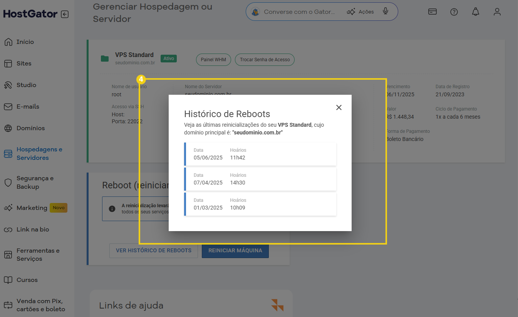Open Marketing menu item

32,208
